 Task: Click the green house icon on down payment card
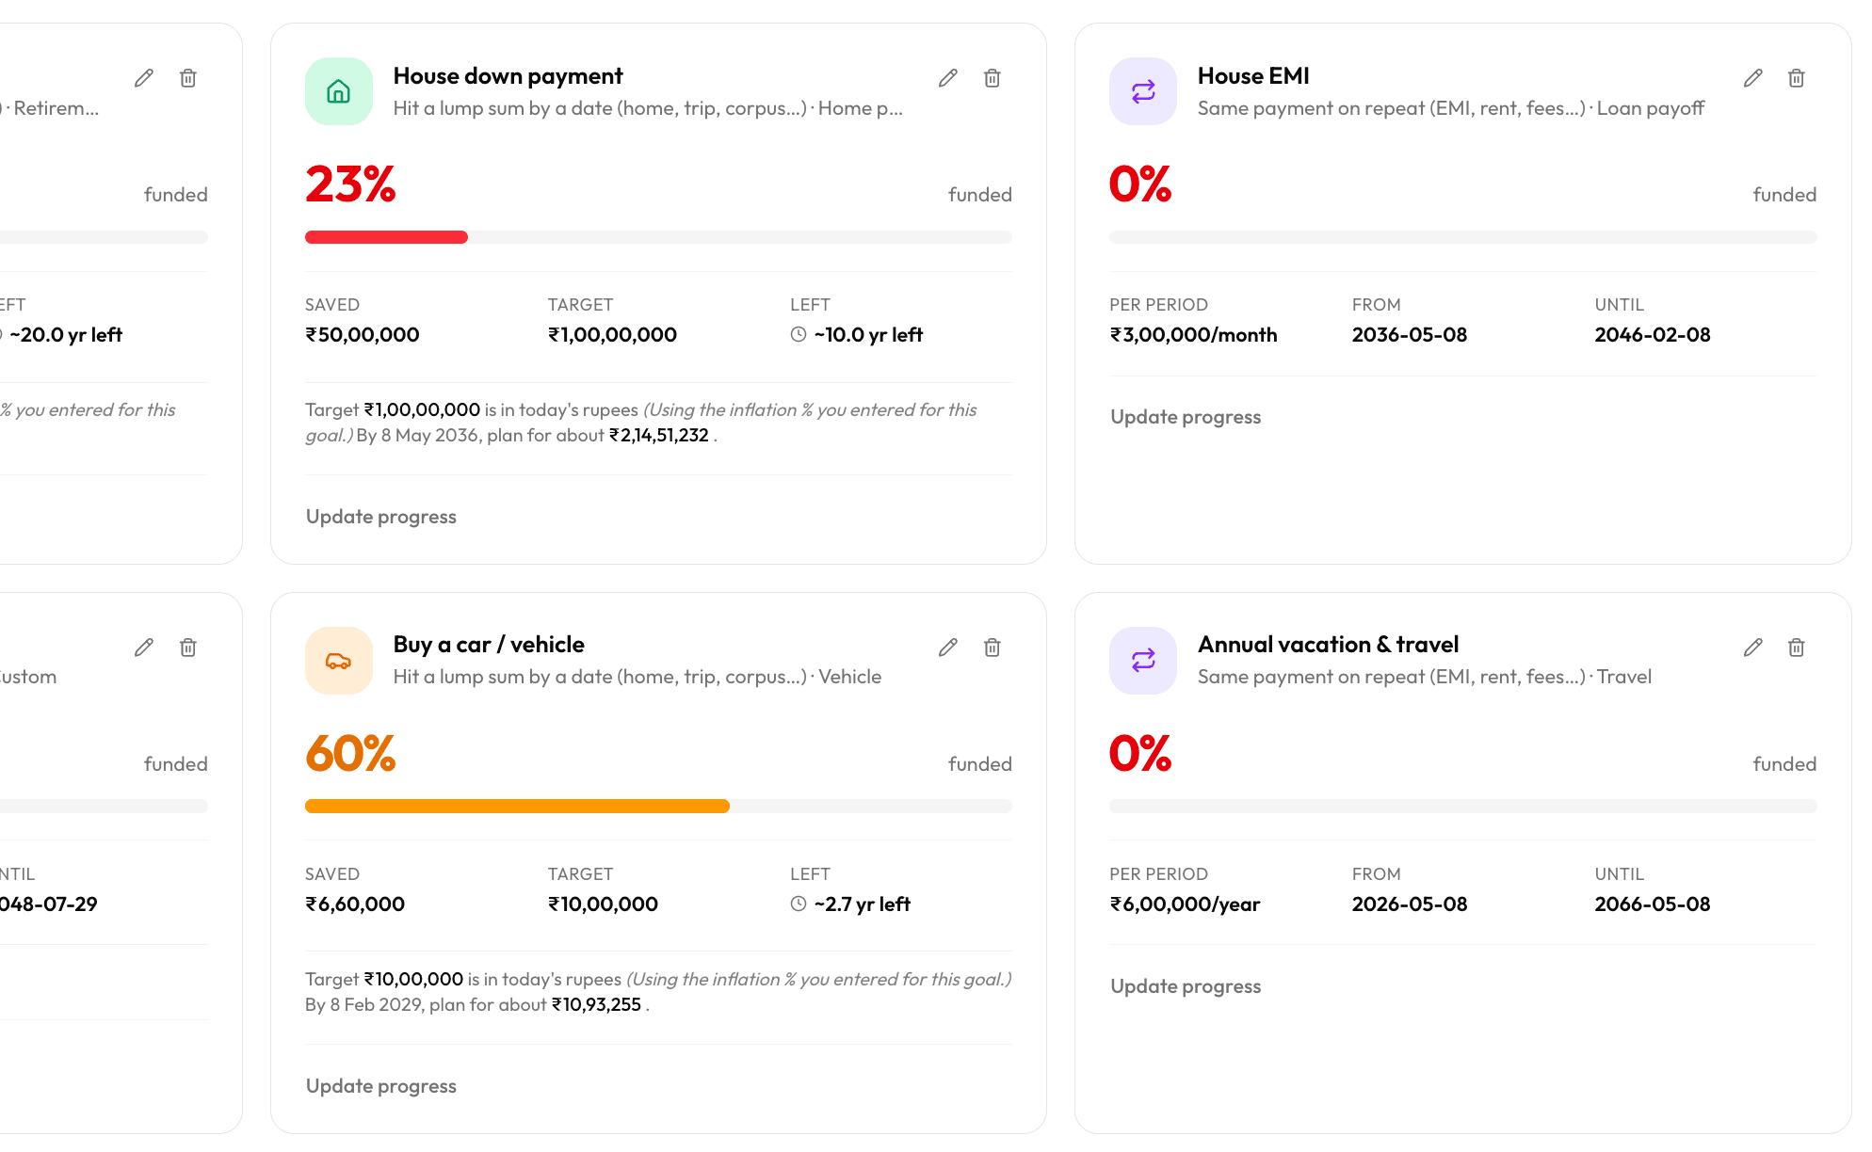coord(339,91)
